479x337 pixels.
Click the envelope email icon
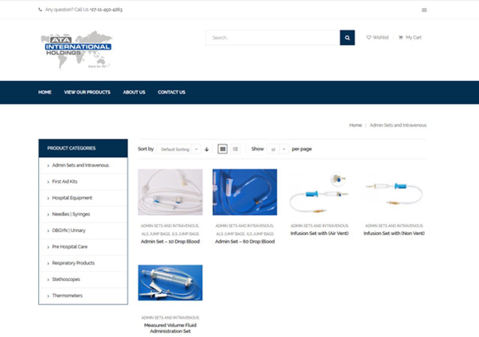coord(424,10)
